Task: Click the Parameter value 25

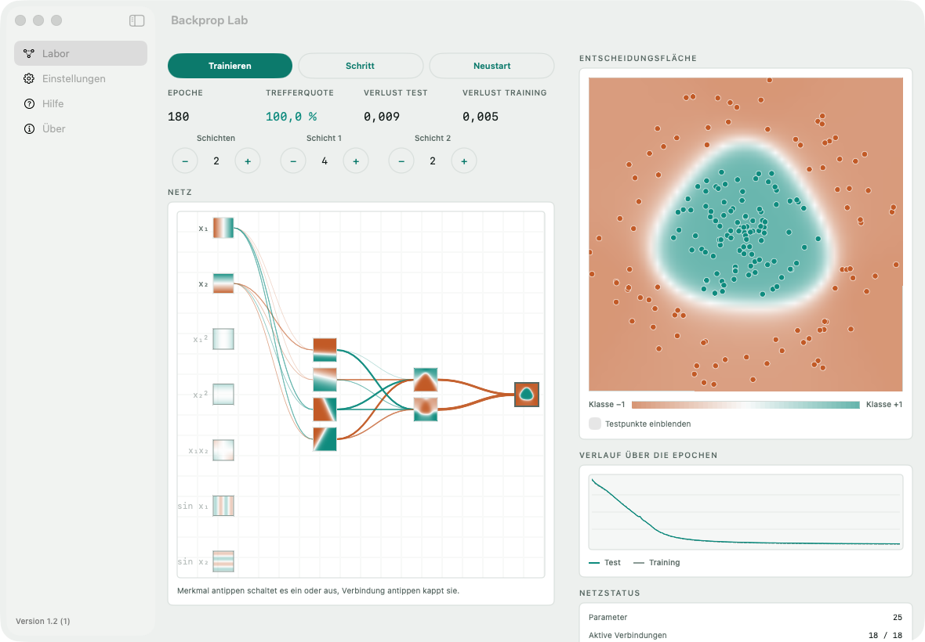Action: pos(898,617)
